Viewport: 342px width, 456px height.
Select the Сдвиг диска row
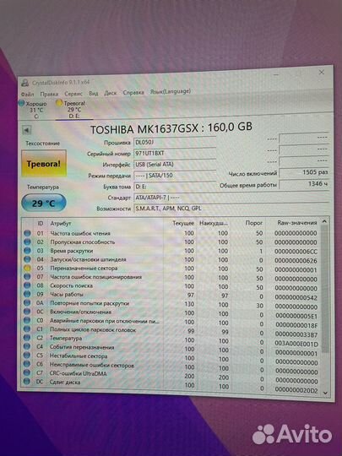coord(171,384)
